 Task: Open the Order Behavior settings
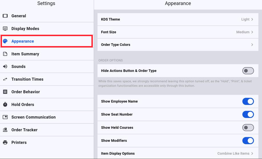click(26, 92)
